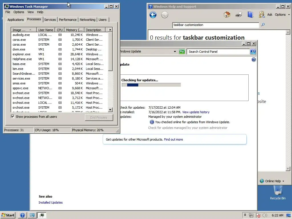Switch to Performance tab
292x219 pixels.
click(68, 20)
